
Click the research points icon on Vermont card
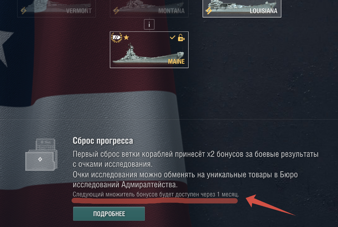pyautogui.click(x=24, y=11)
